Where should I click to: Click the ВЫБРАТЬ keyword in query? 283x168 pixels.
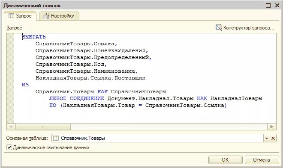[x=34, y=37]
